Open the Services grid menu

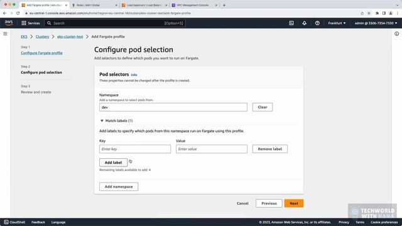tap(31, 23)
